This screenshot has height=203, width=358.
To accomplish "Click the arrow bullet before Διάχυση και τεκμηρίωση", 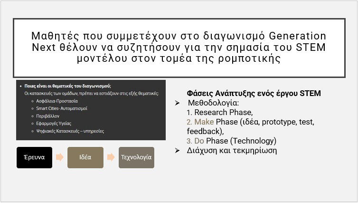I will click(x=178, y=151).
